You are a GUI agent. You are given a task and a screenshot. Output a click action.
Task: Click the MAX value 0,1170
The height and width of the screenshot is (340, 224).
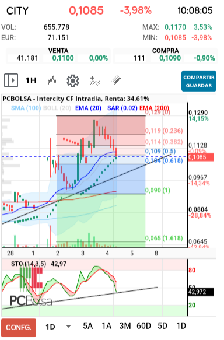click(175, 27)
